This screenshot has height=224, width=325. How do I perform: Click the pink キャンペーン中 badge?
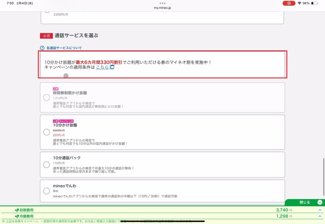[66, 121]
